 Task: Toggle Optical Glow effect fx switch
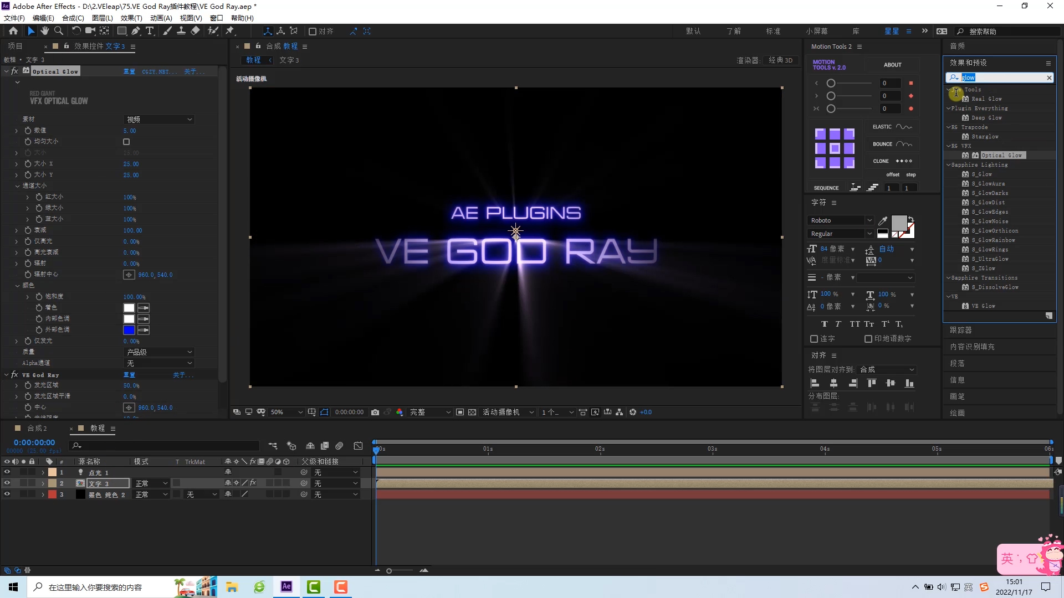[x=14, y=71]
